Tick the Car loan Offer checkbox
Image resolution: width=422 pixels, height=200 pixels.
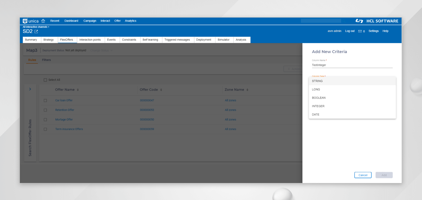click(x=45, y=100)
